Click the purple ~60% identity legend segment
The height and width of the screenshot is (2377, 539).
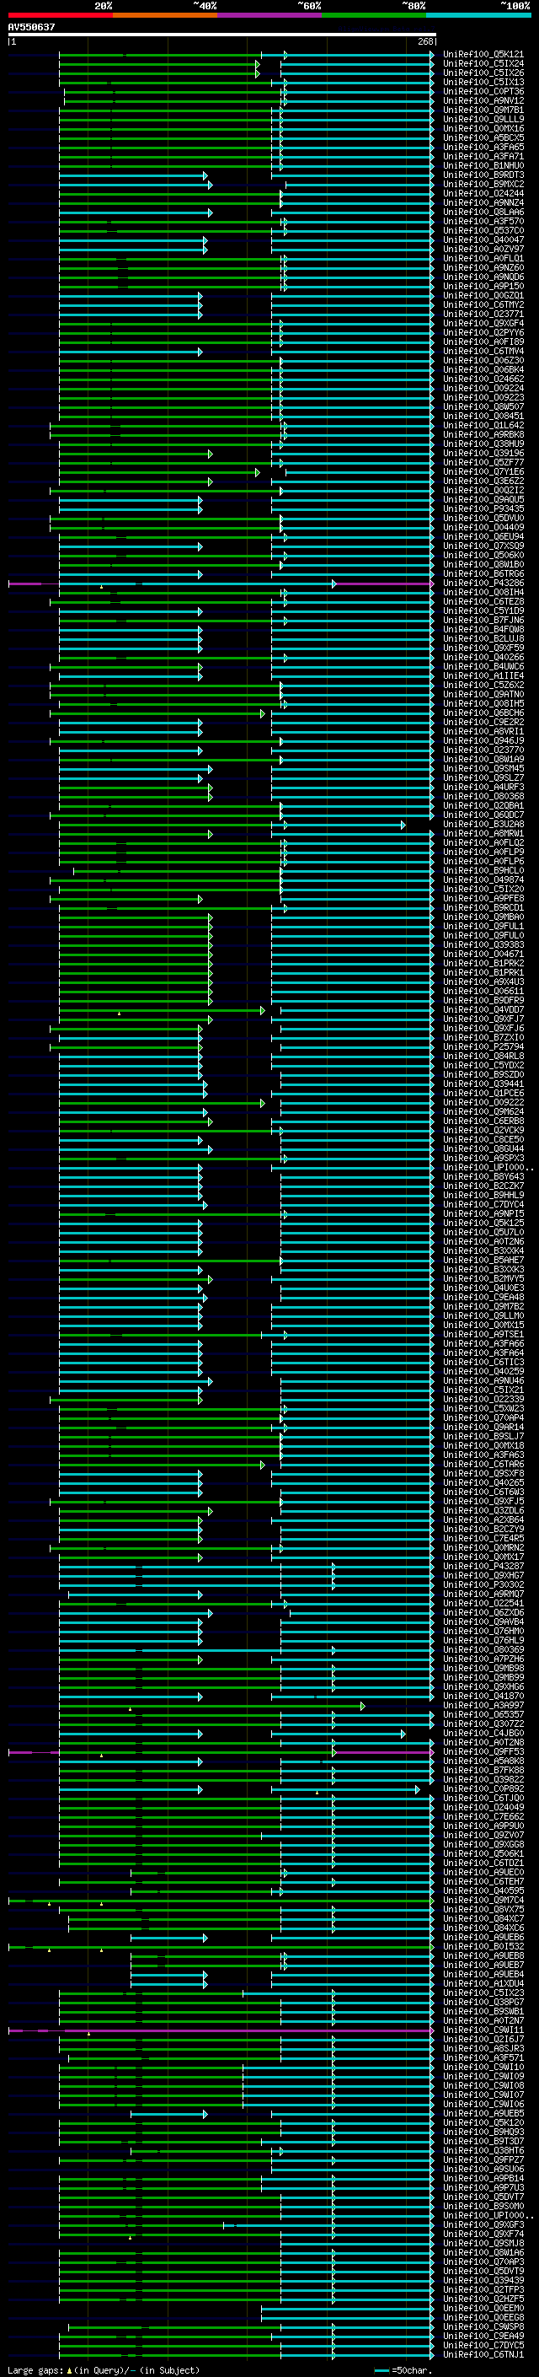point(270,15)
